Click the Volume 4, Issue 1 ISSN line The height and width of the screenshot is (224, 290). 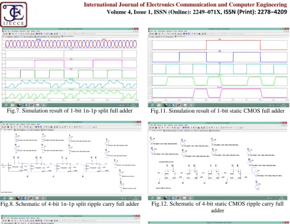click(x=197, y=12)
